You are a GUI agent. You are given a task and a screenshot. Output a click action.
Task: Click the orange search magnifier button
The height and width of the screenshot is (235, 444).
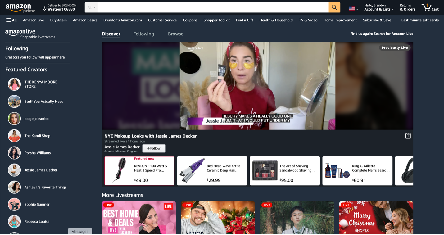(x=334, y=7)
